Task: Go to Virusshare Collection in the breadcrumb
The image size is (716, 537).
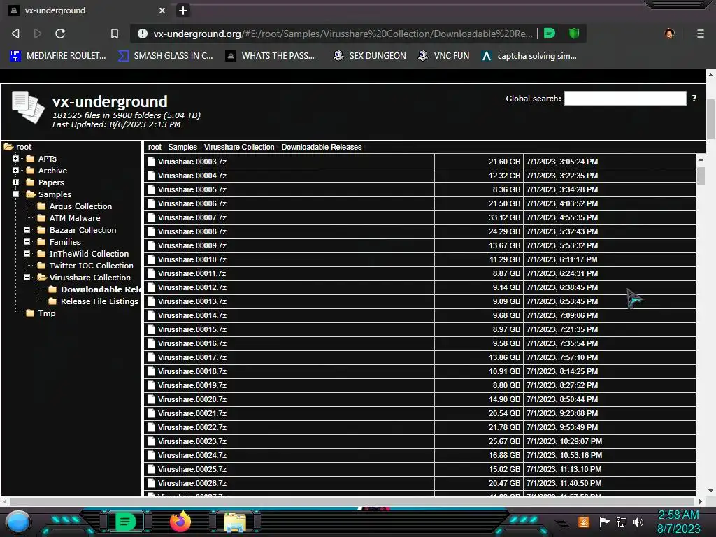Action: point(239,147)
